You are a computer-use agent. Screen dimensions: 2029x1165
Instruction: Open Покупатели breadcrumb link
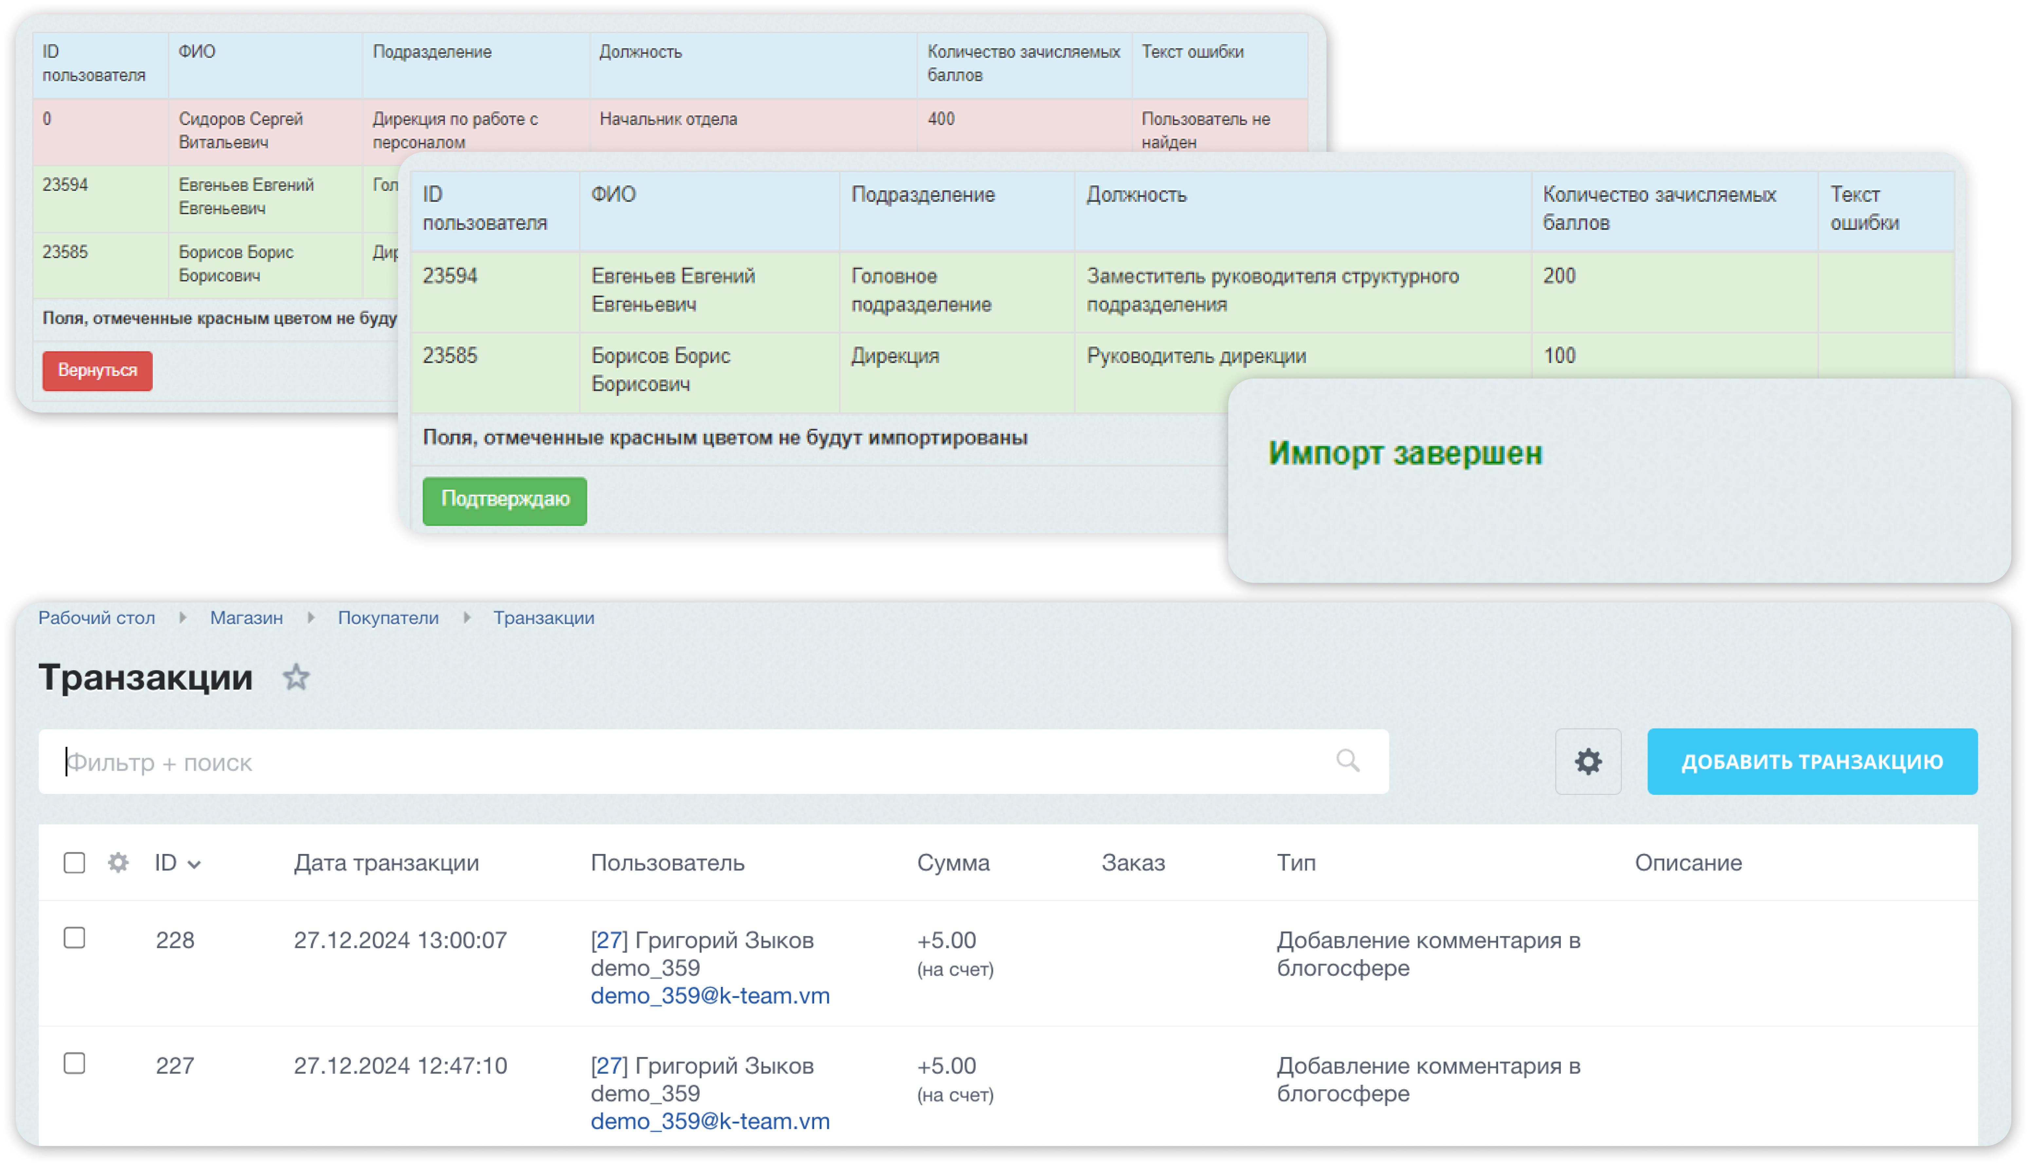click(388, 618)
